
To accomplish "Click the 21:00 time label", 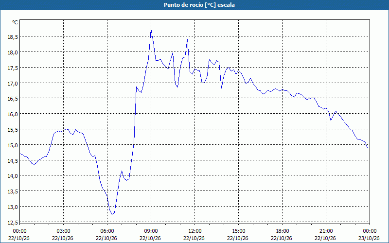I will [326, 231].
